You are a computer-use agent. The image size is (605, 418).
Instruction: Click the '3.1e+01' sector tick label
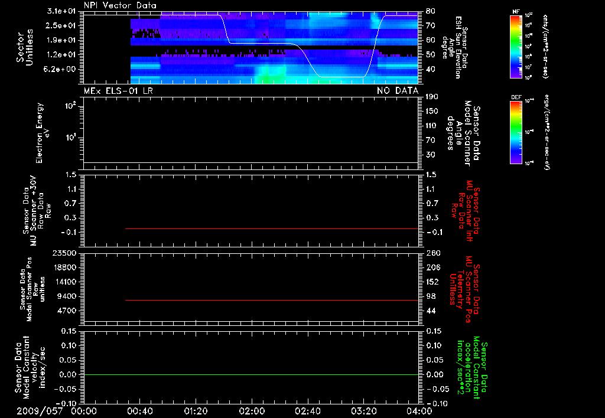click(61, 11)
